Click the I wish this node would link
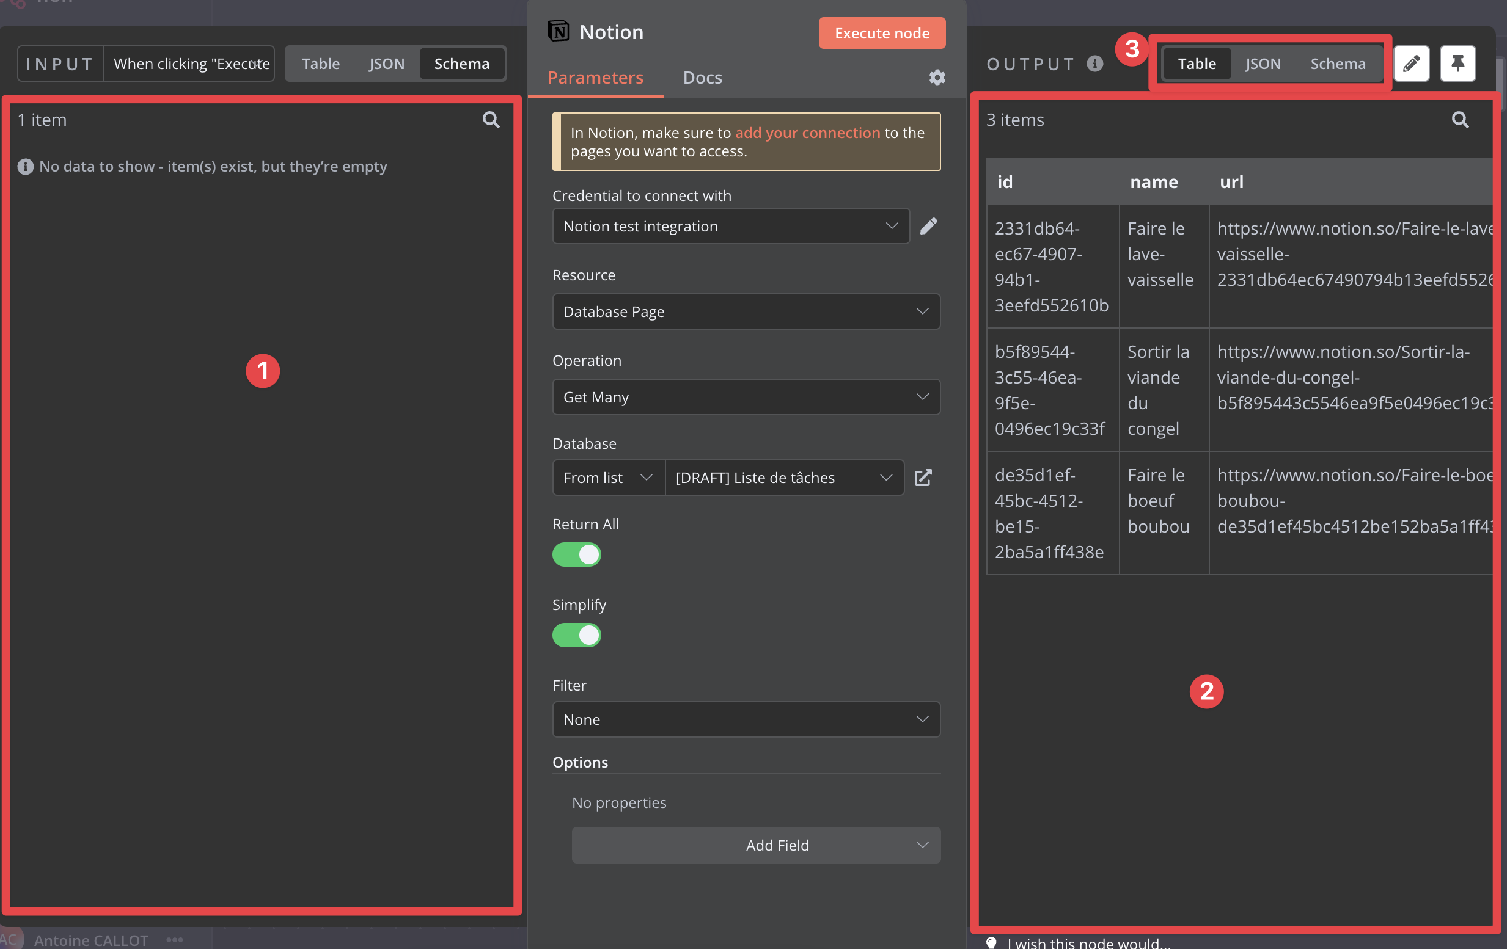Viewport: 1507px width, 949px height. click(x=1088, y=942)
